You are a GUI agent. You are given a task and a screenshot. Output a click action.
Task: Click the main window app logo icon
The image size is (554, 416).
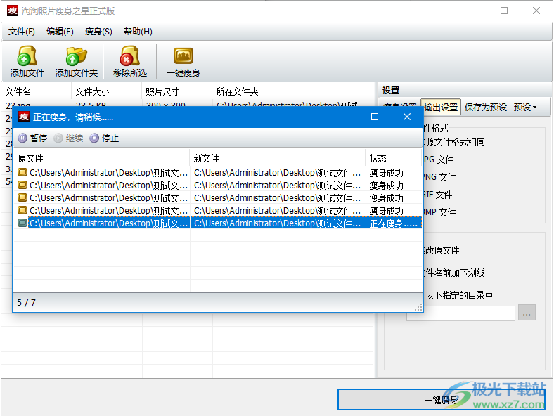click(12, 11)
